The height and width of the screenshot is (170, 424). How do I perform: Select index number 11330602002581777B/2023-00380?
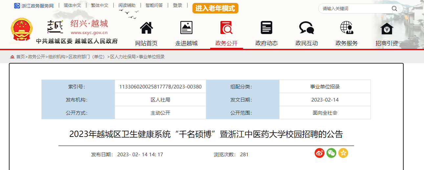pyautogui.click(x=160, y=87)
